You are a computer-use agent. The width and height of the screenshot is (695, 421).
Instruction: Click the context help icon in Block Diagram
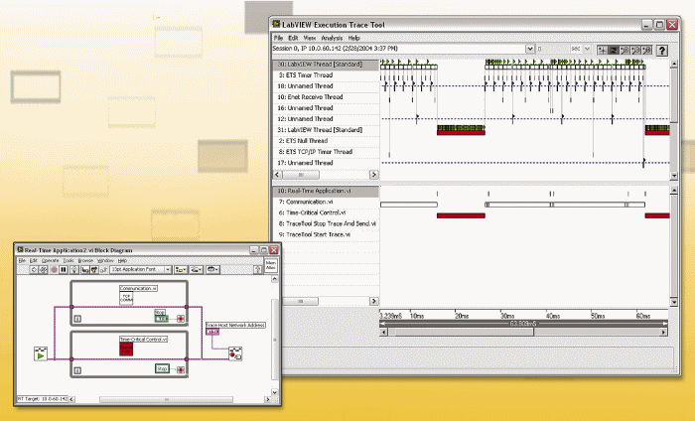(257, 269)
